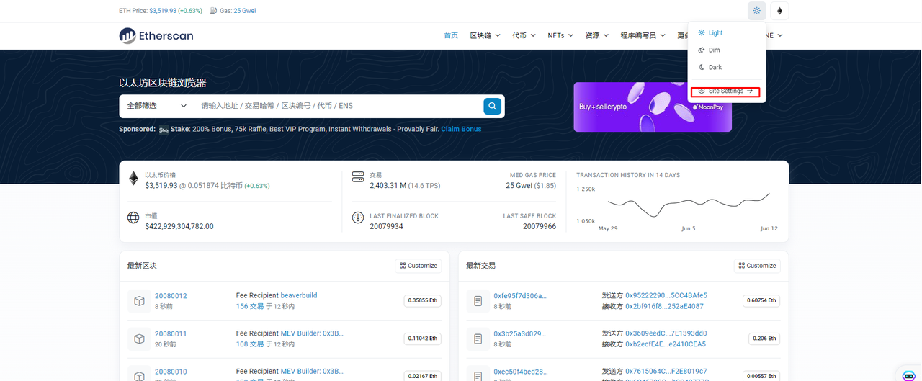Open Site Settings from theme menu
Image resolution: width=922 pixels, height=381 pixels.
click(726, 91)
